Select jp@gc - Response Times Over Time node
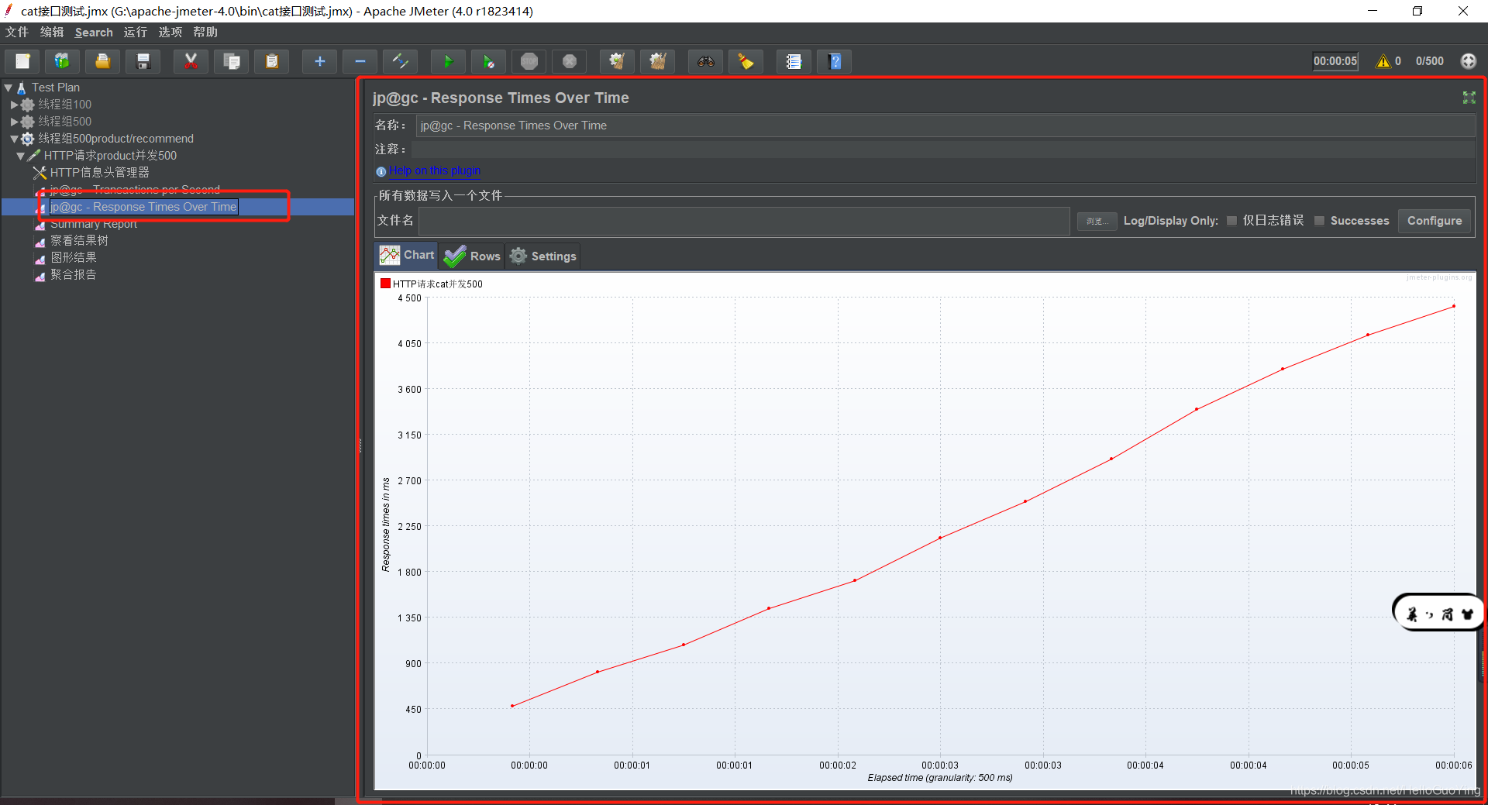This screenshot has height=805, width=1488. [x=143, y=207]
